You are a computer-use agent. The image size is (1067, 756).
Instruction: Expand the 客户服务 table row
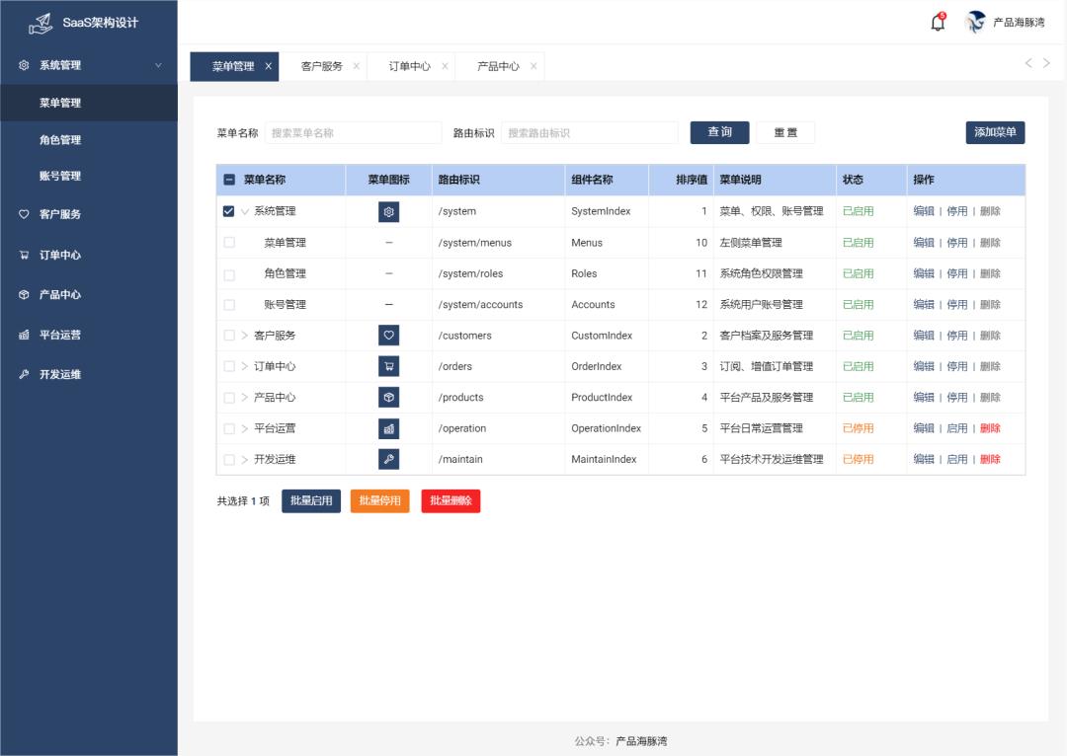point(245,336)
